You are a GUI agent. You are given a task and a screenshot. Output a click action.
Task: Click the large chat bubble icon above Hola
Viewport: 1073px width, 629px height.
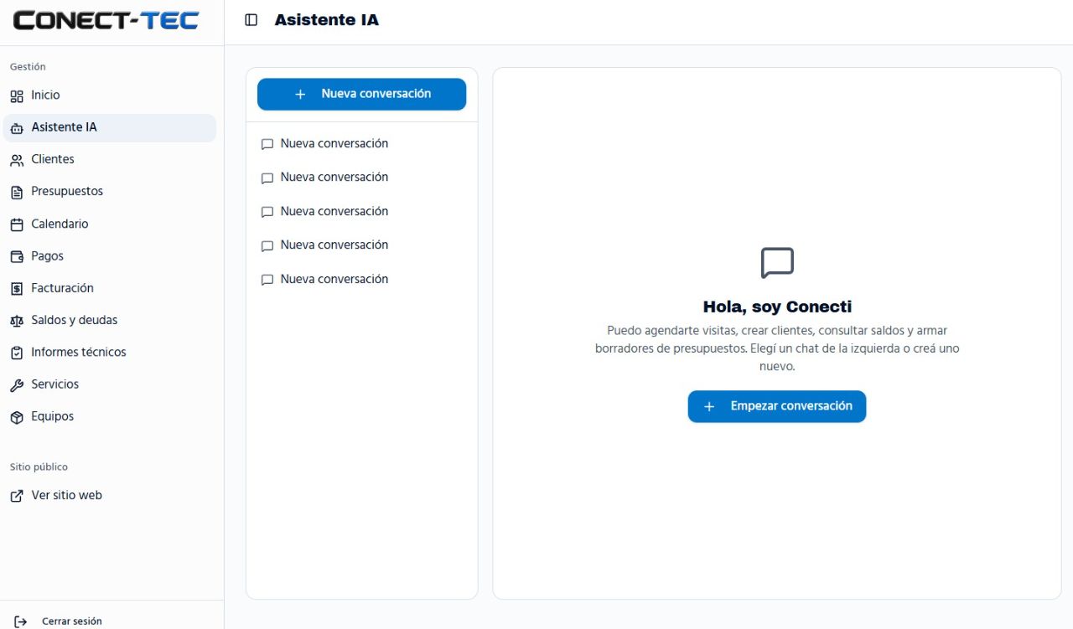[x=777, y=263]
